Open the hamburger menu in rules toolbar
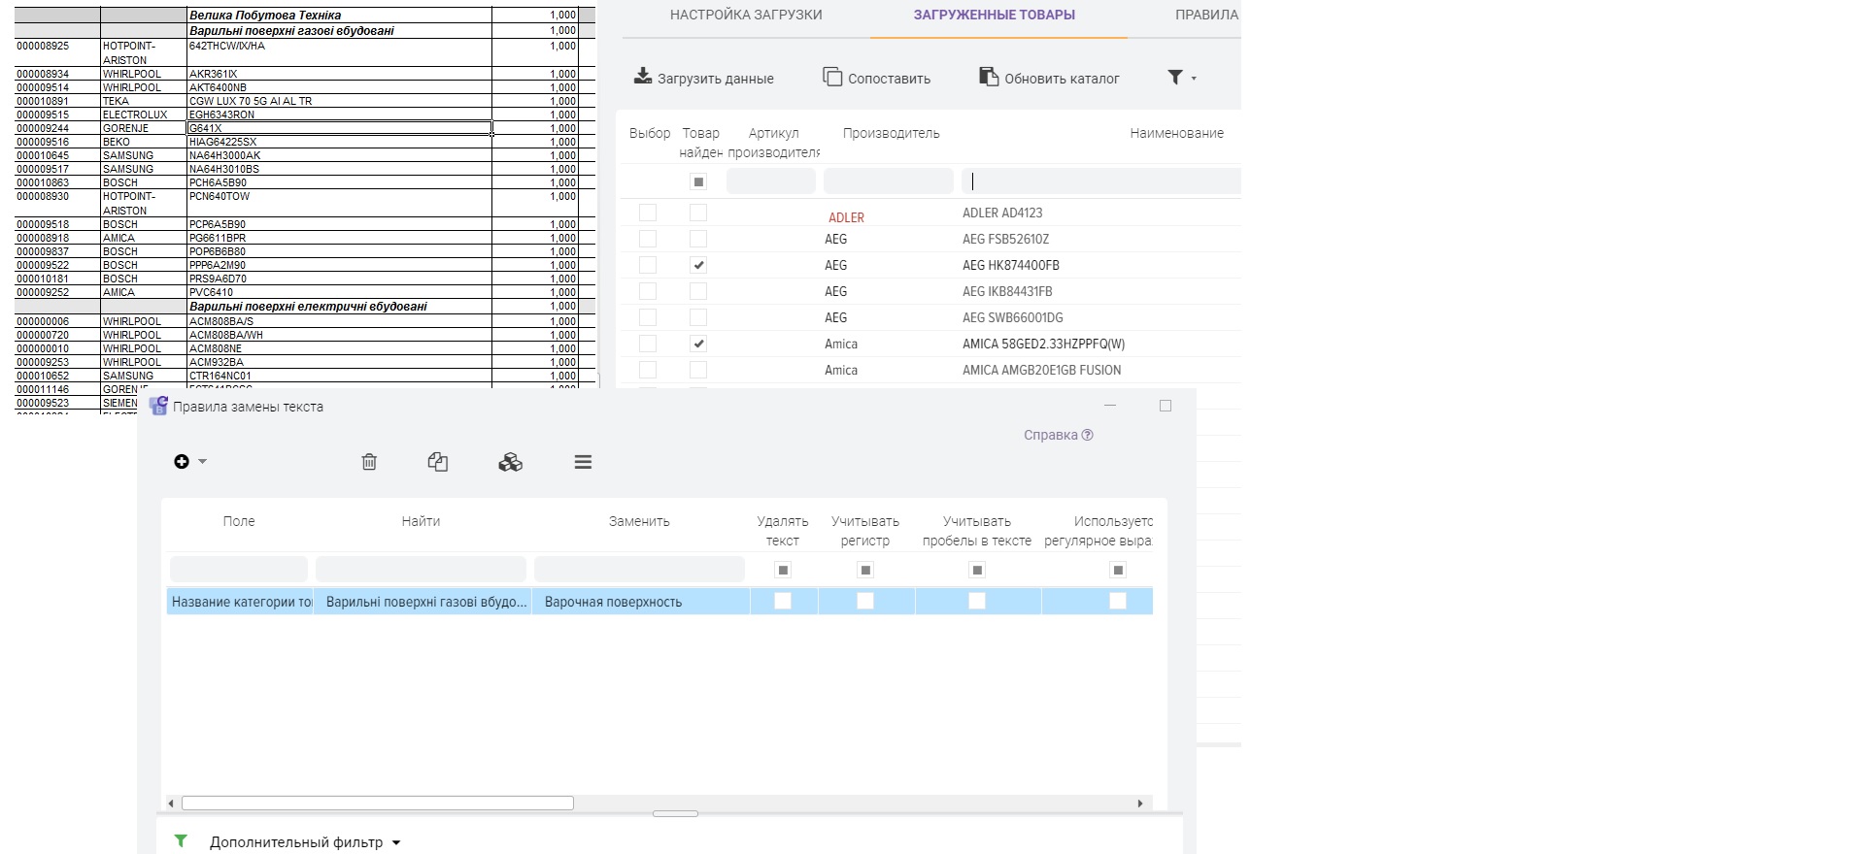Image resolution: width=1859 pixels, height=854 pixels. tap(583, 462)
